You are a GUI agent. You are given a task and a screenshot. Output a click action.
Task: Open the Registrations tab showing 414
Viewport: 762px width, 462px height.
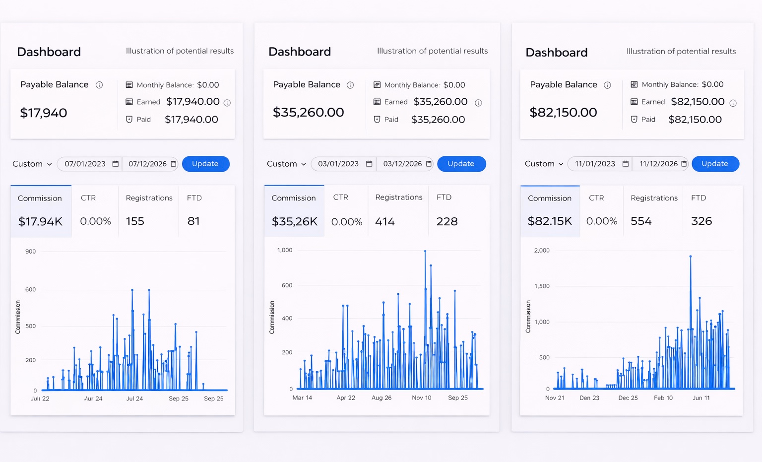point(398,211)
